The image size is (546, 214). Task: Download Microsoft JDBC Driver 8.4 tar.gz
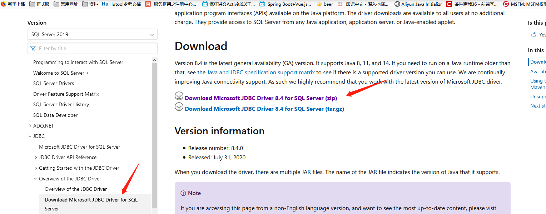[x=264, y=109]
